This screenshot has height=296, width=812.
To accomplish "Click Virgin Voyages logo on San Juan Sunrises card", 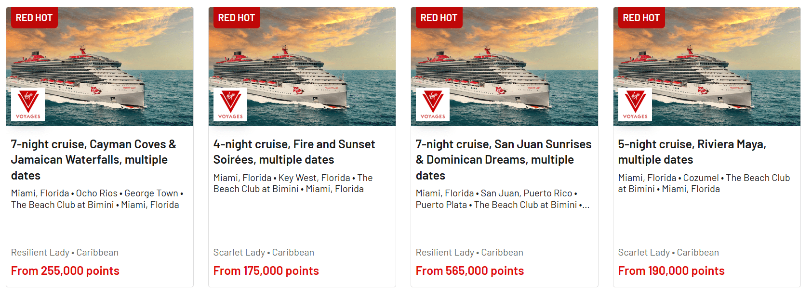I will tap(433, 104).
